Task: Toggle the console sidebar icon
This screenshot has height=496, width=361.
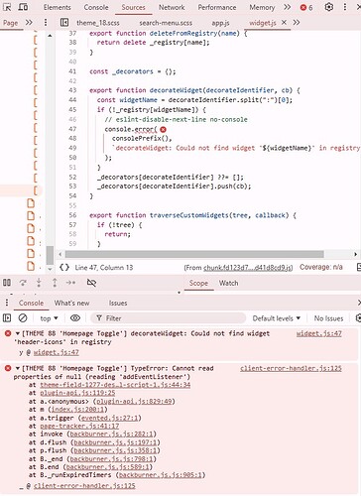Action: [7, 318]
